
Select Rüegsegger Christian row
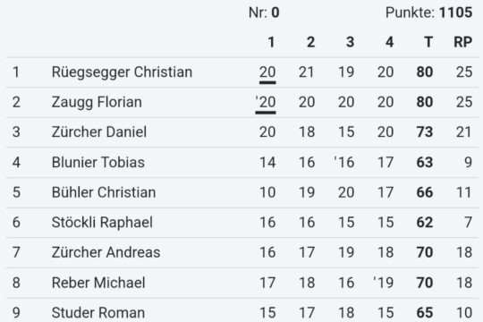click(242, 72)
